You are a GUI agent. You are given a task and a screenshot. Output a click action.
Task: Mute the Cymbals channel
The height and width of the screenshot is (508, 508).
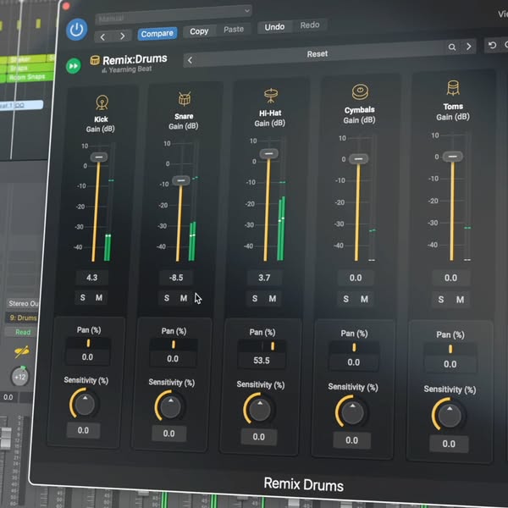click(x=364, y=299)
